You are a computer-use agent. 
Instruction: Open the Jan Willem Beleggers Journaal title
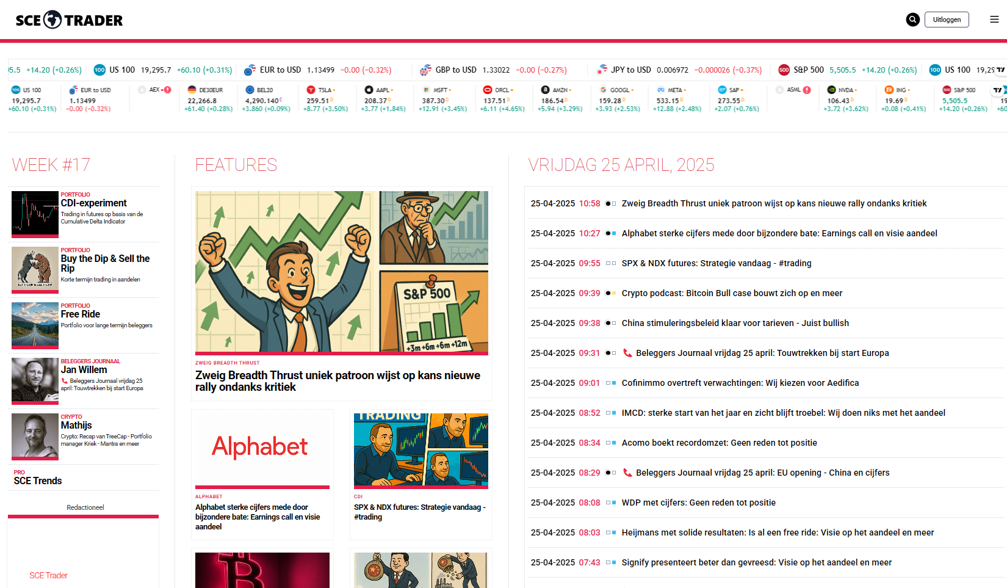(84, 370)
